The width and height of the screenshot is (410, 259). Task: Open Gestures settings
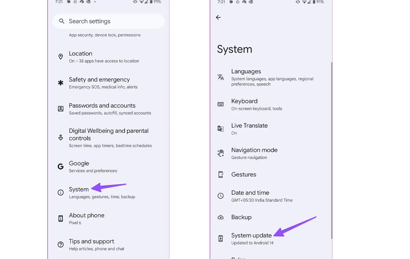tap(244, 174)
